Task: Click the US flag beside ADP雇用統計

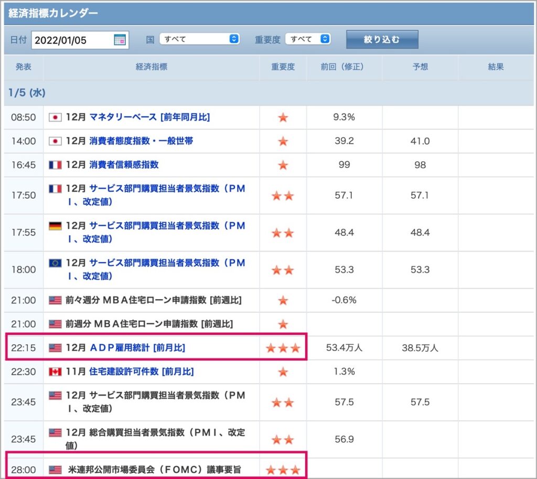Action: [55, 348]
